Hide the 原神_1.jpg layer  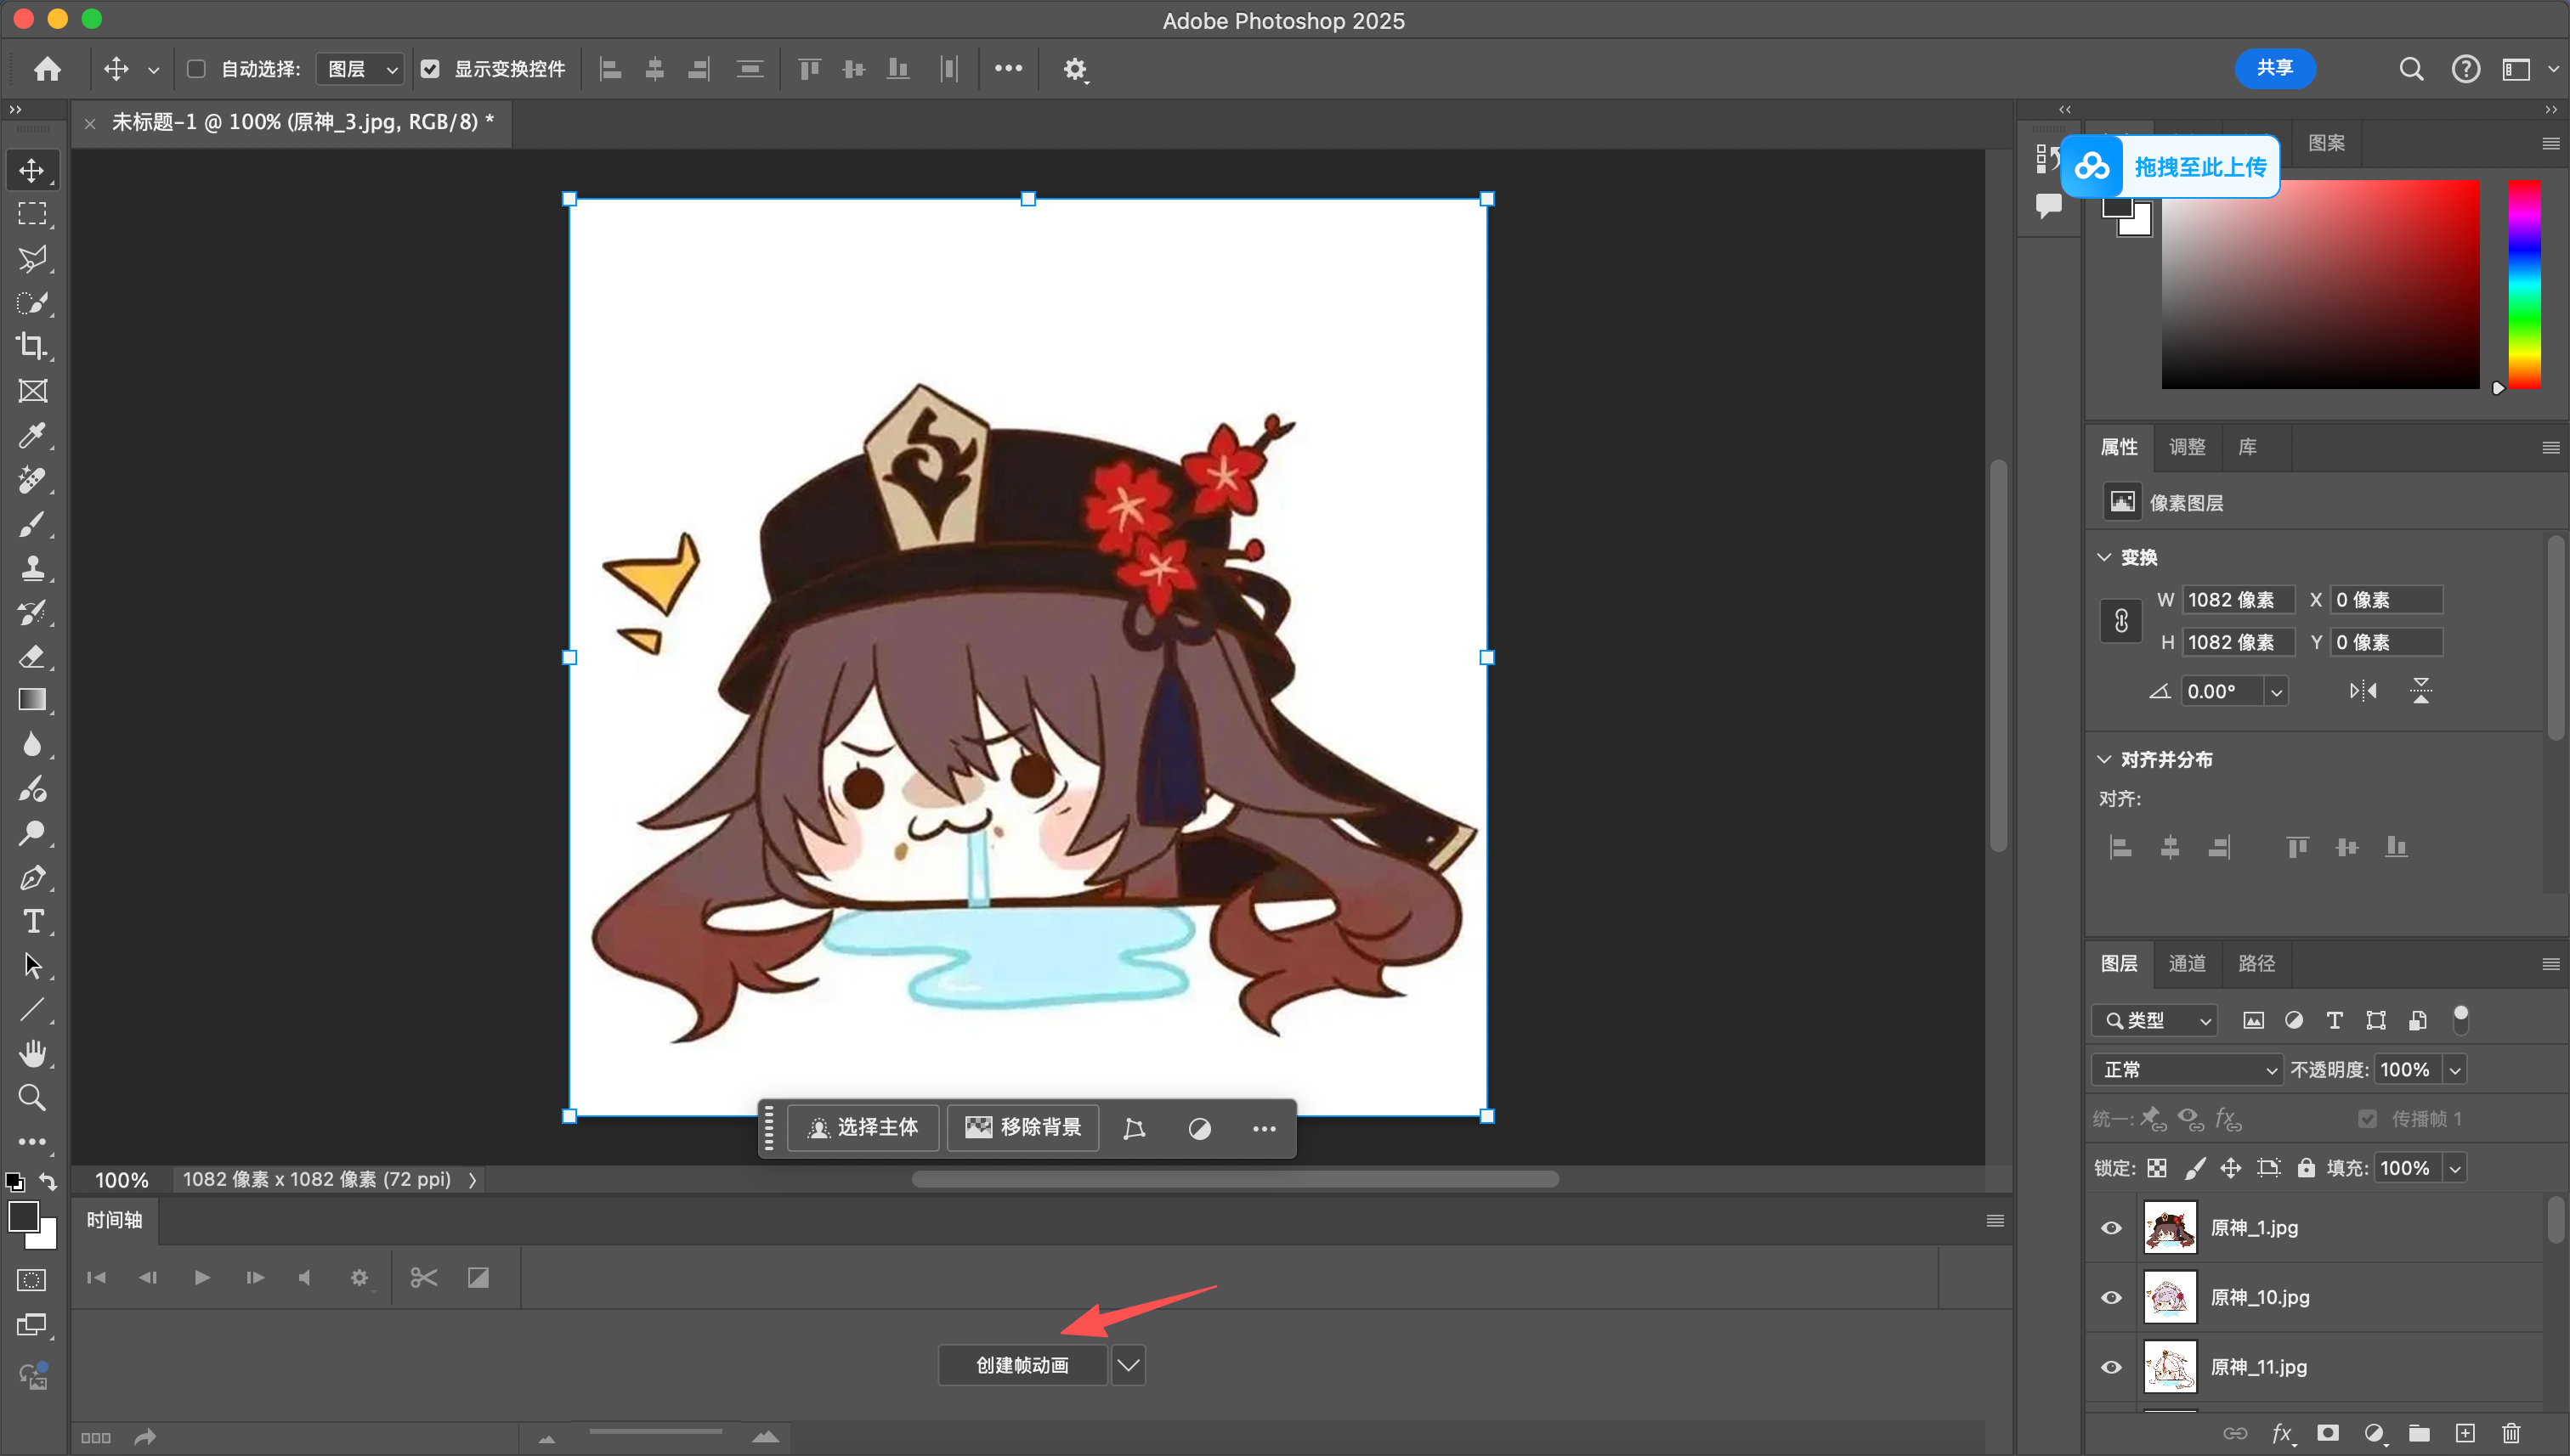pos(2111,1228)
